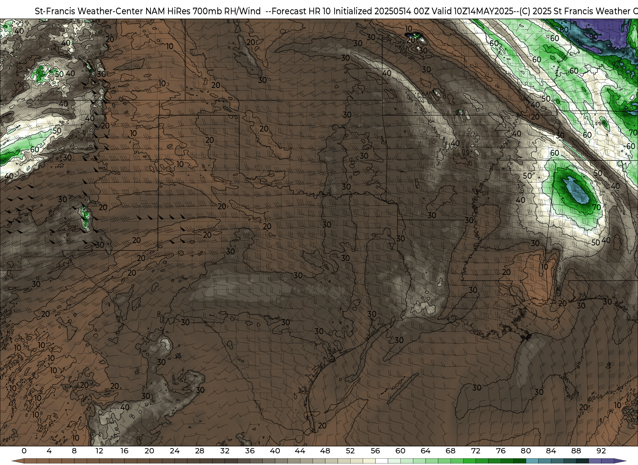Click the right purple arrow end of legend

pyautogui.click(x=620, y=461)
